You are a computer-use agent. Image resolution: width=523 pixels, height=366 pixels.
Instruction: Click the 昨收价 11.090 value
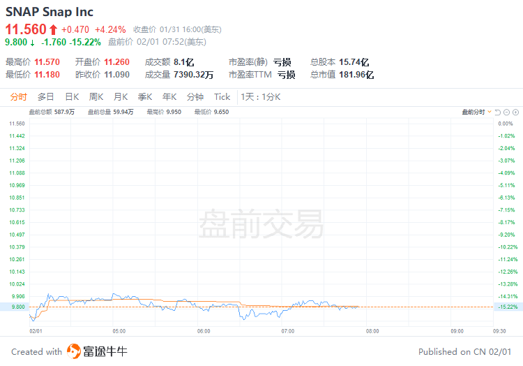click(116, 75)
